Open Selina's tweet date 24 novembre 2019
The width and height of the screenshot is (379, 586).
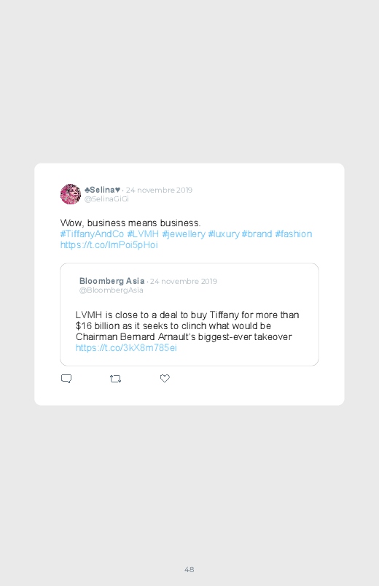click(x=159, y=190)
